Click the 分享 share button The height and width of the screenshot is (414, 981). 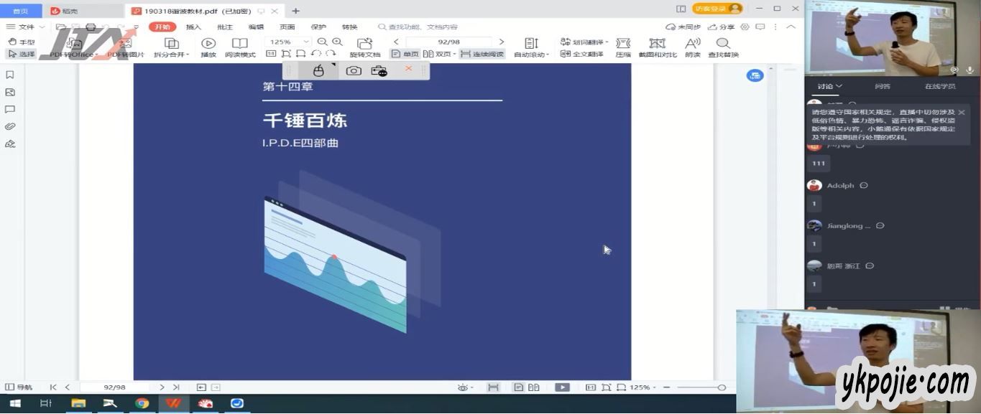722,27
